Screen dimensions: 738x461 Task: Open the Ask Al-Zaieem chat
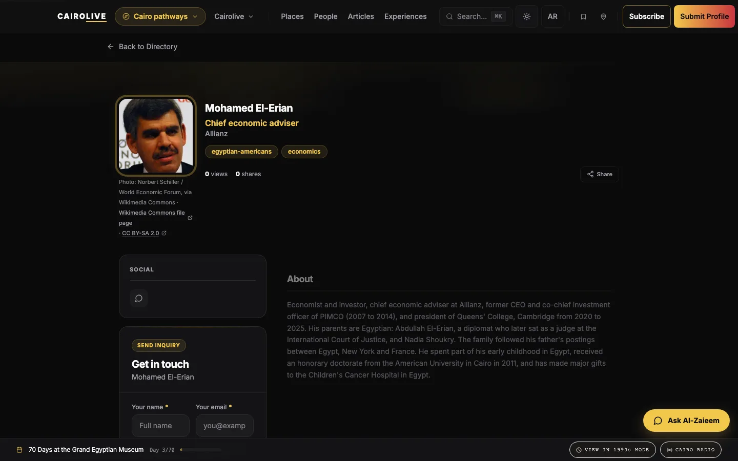pyautogui.click(x=686, y=421)
